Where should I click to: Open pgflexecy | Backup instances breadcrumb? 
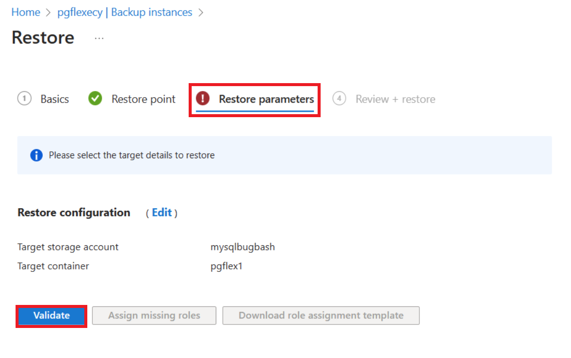124,13
